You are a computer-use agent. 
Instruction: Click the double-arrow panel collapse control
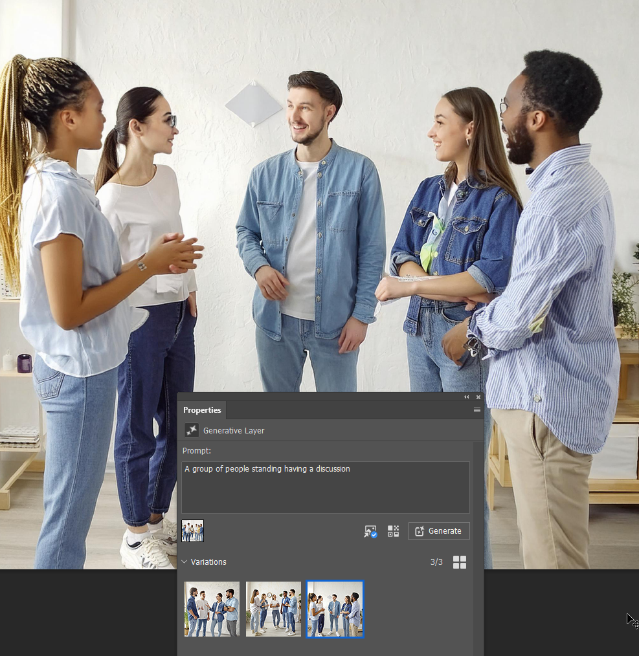tap(465, 397)
